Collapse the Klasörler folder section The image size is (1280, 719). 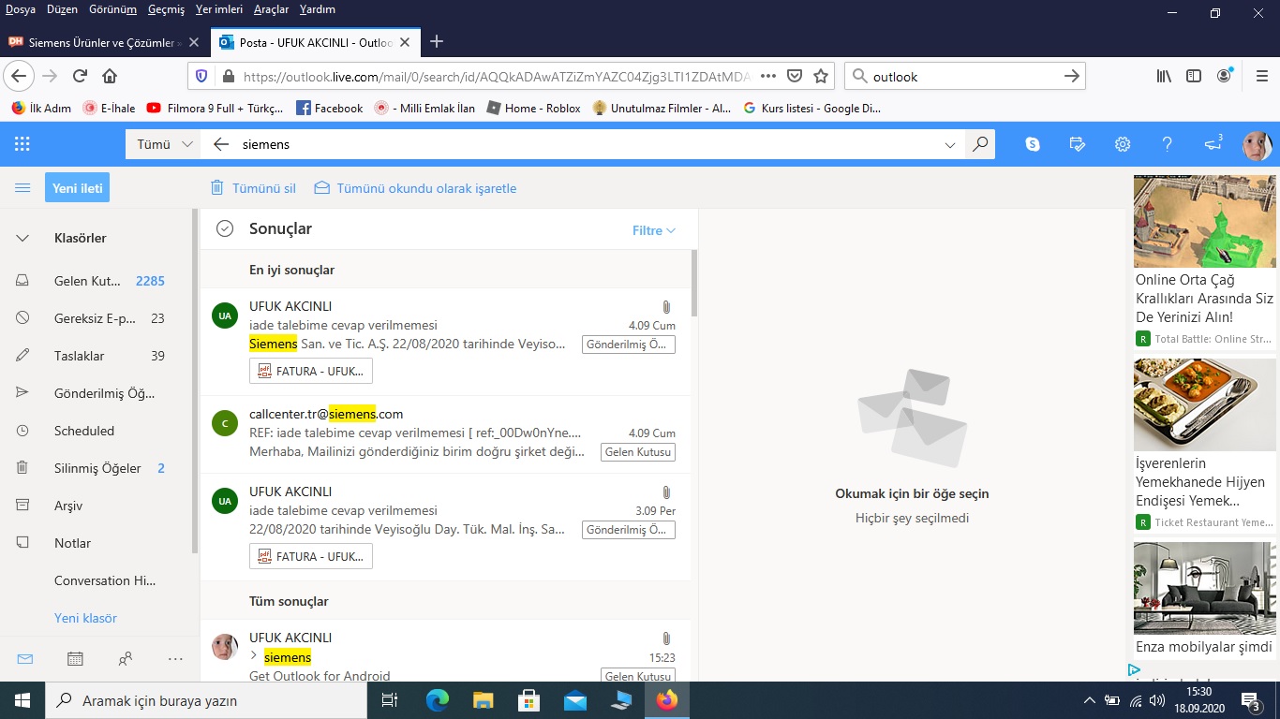click(x=22, y=238)
